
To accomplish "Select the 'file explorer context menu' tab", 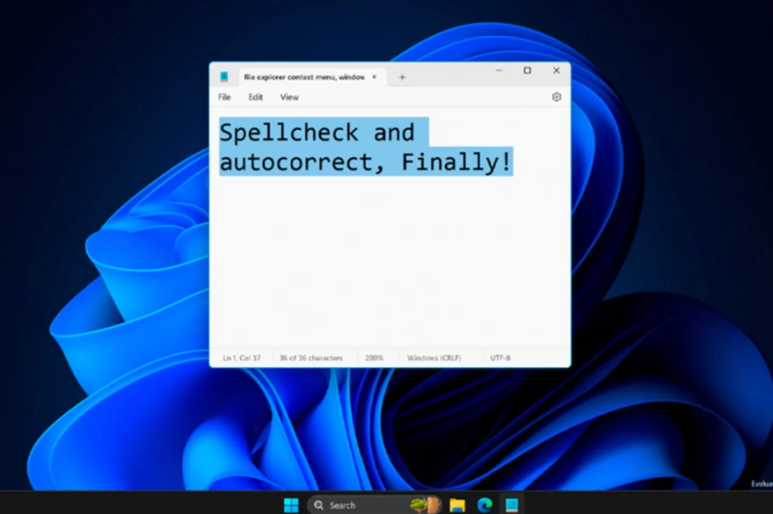I will [304, 78].
